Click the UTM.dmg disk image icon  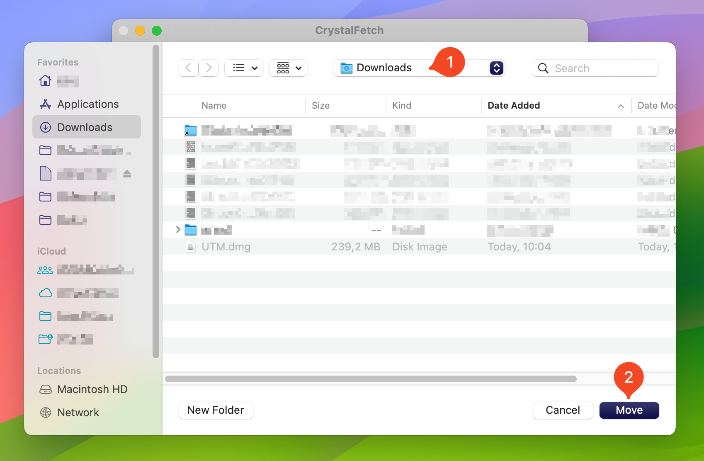[x=190, y=247]
